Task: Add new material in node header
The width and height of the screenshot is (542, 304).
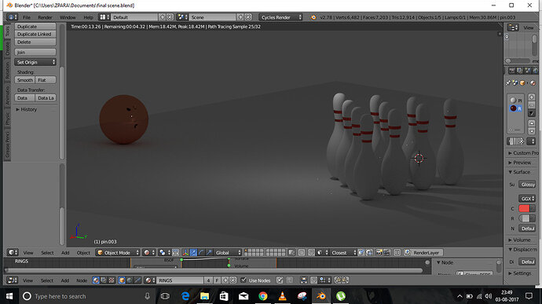Action: [x=225, y=280]
